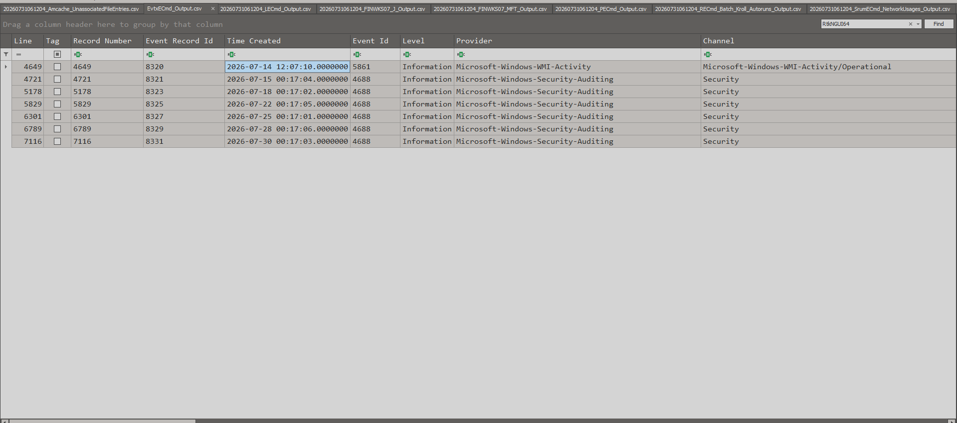This screenshot has width=957, height=423.
Task: Tag the row with line 5178
Action: tap(57, 92)
